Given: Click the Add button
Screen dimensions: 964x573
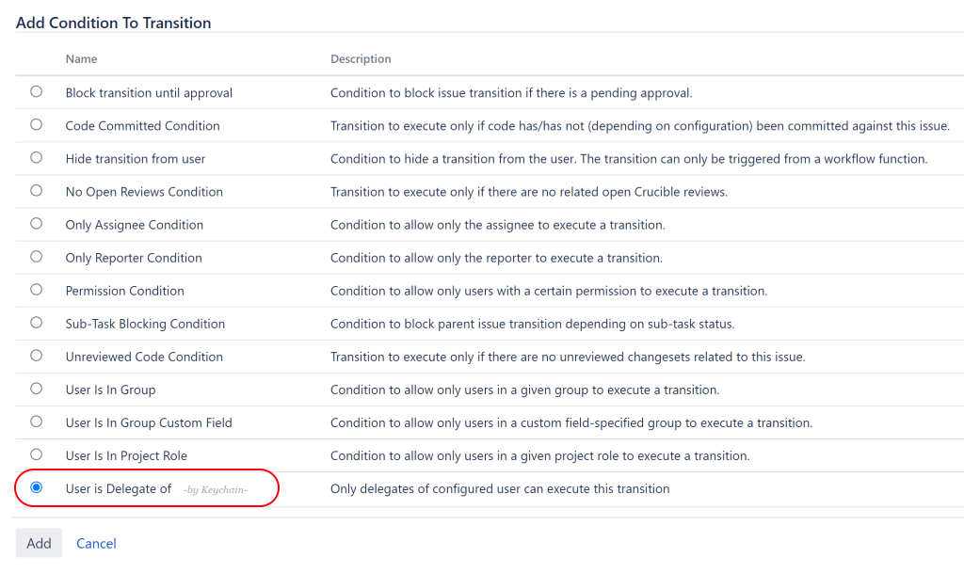Looking at the screenshot, I should (x=39, y=543).
